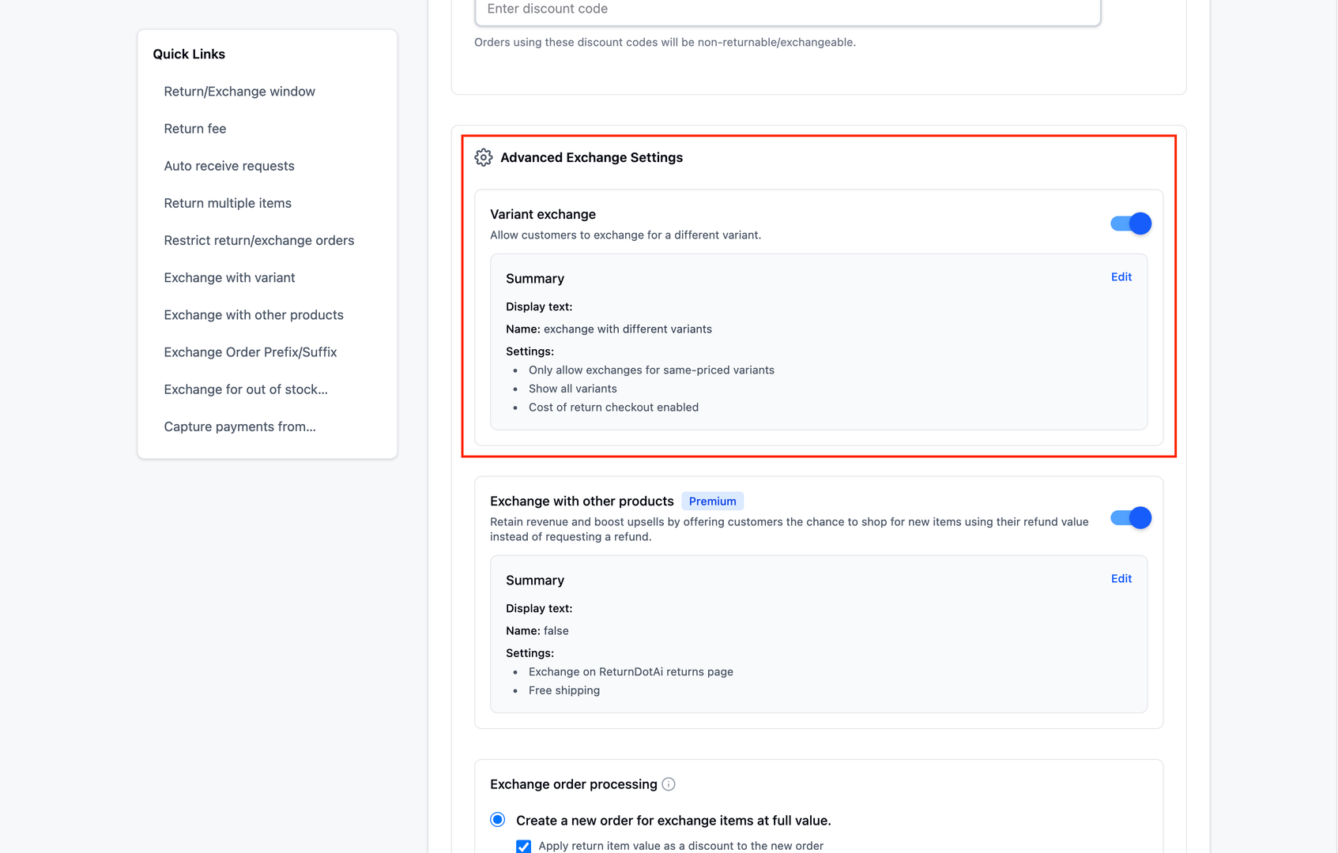Open the info tooltip beside Exchange order processing

click(668, 784)
